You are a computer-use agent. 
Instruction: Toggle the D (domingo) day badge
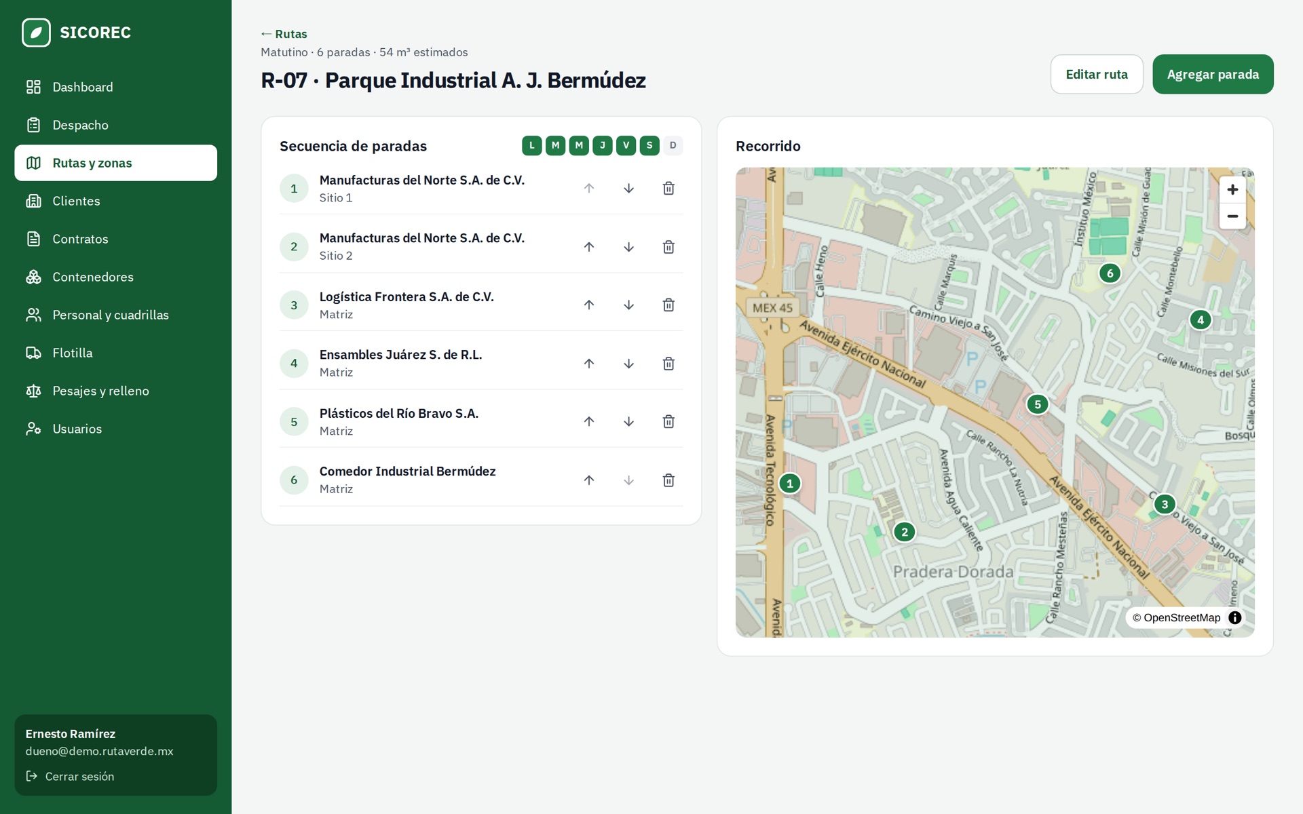673,145
